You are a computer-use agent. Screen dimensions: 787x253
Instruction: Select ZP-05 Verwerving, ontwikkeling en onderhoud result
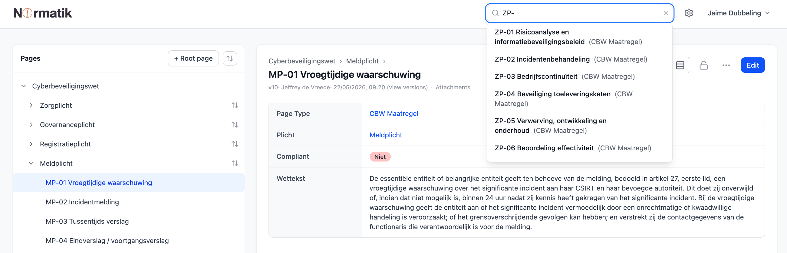(579, 126)
